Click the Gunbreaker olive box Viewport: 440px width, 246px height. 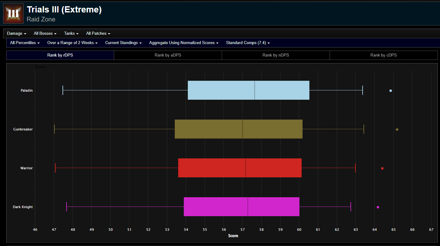point(239,129)
